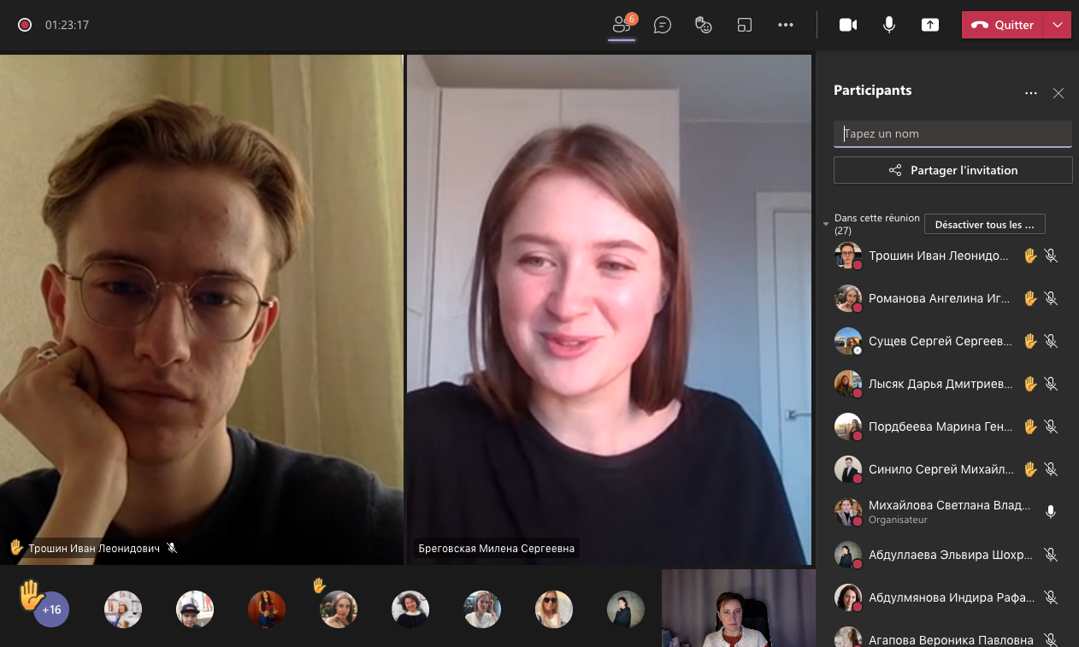Image resolution: width=1079 pixels, height=647 pixels.
Task: Open the participants panel icon in toolbar
Action: tap(622, 25)
